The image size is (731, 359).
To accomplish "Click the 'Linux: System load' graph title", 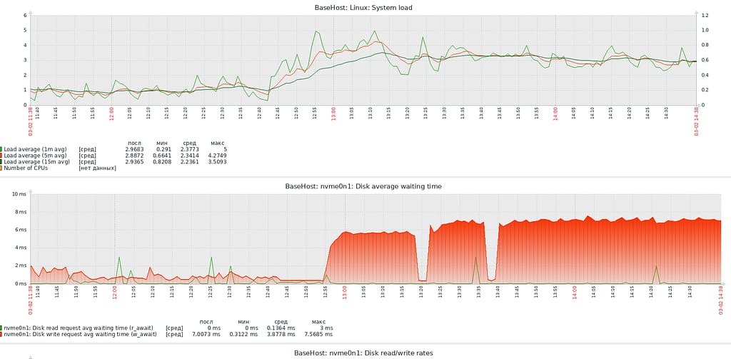I will click(x=363, y=7).
